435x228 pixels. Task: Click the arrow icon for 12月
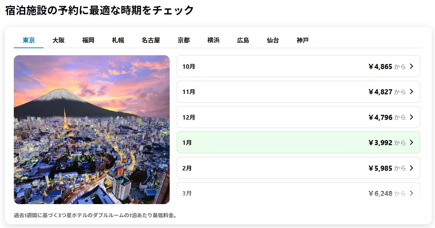[411, 117]
